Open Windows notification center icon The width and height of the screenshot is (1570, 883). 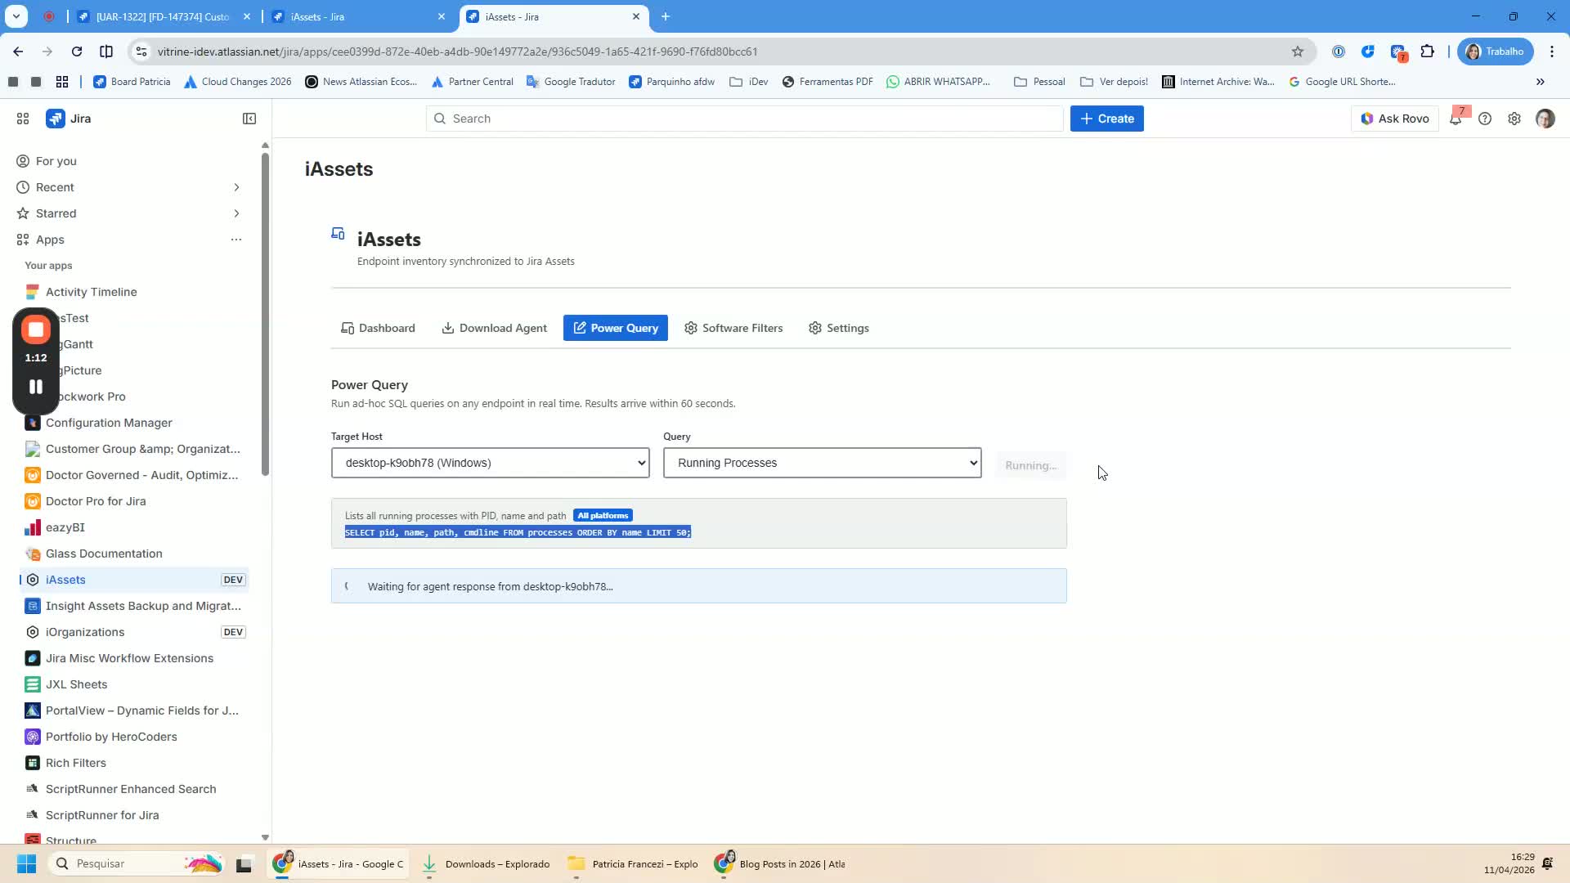click(1547, 863)
